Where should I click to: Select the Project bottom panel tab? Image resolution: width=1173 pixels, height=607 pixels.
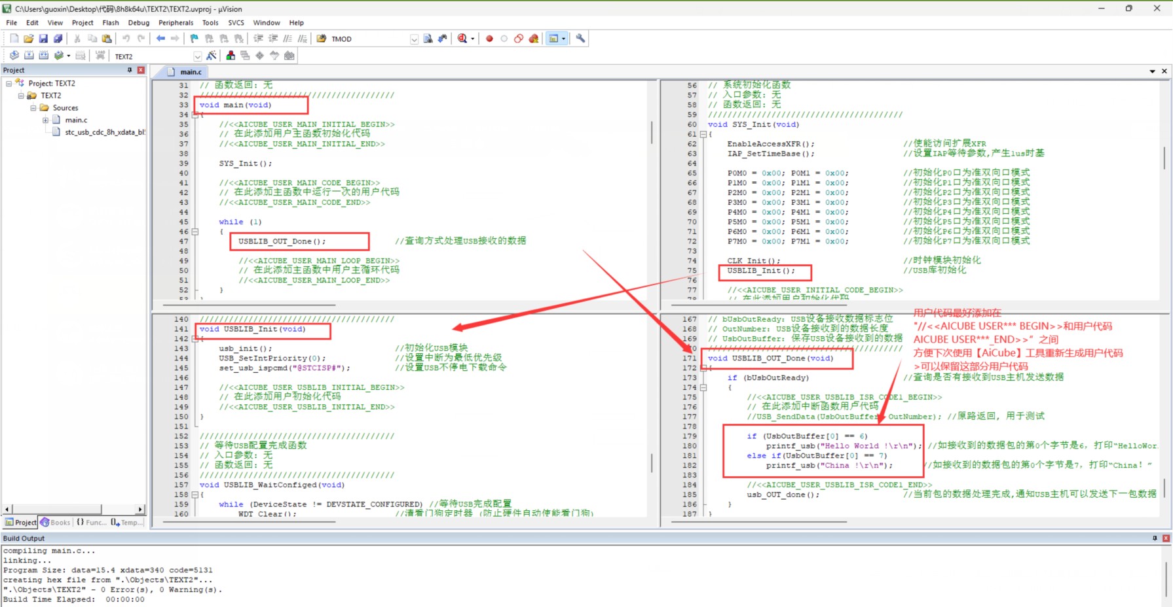[x=20, y=523]
